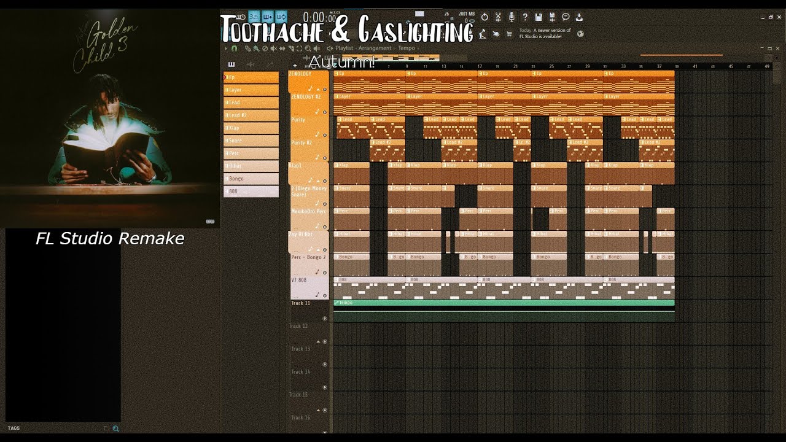The height and width of the screenshot is (442, 786).
Task: Open the undo history icon
Action: (x=484, y=17)
